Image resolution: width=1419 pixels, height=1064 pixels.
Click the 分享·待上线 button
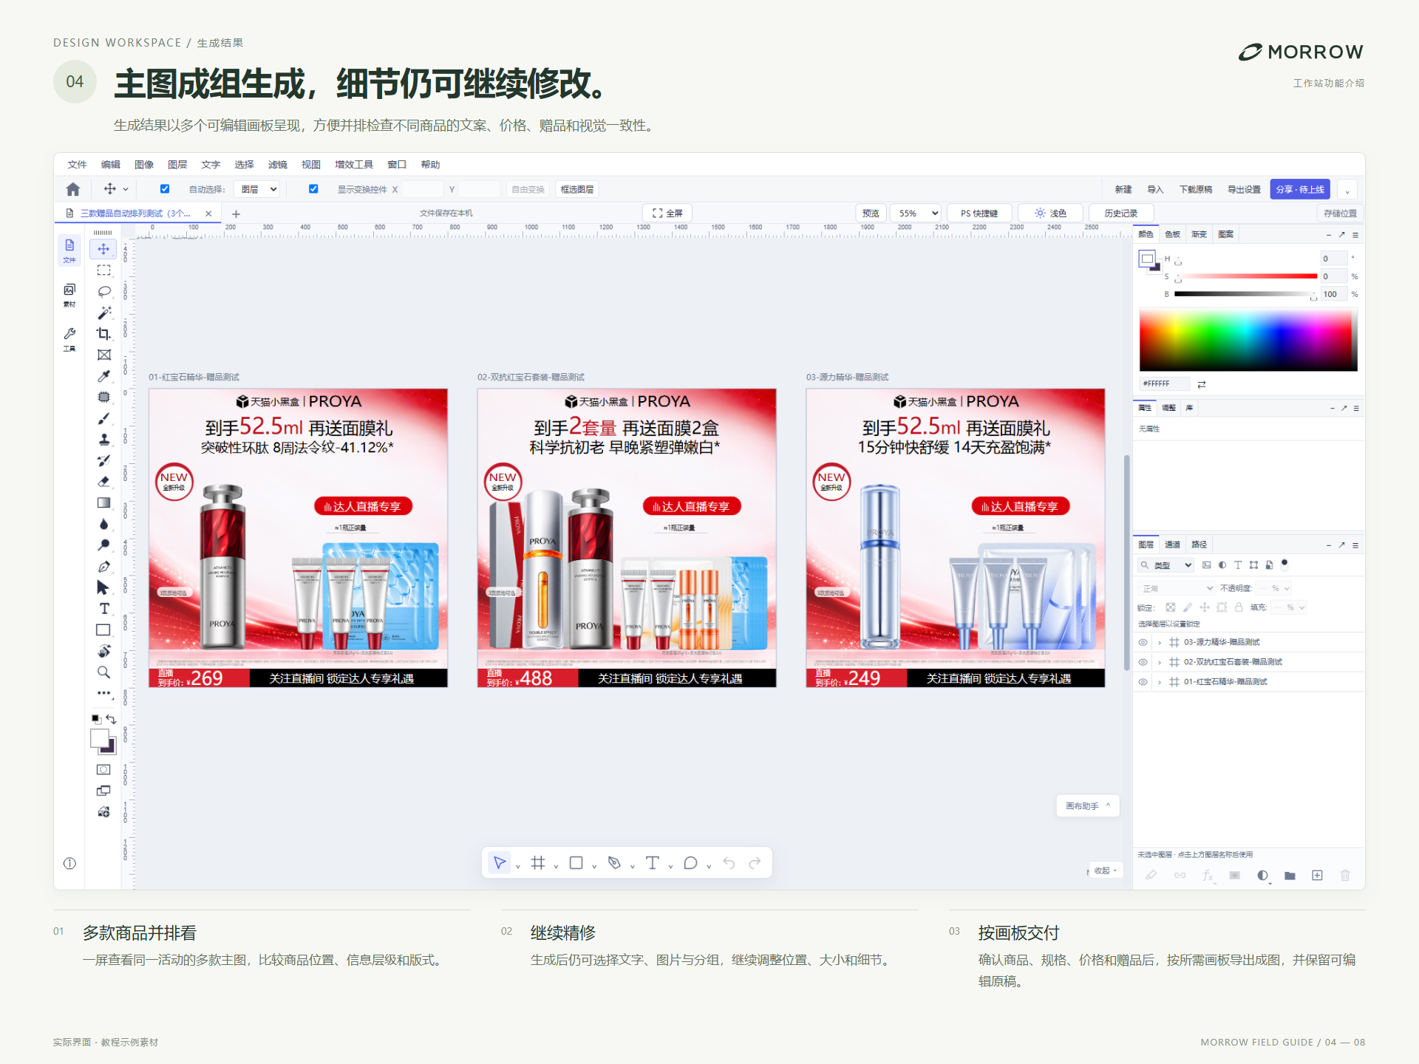pyautogui.click(x=1300, y=190)
